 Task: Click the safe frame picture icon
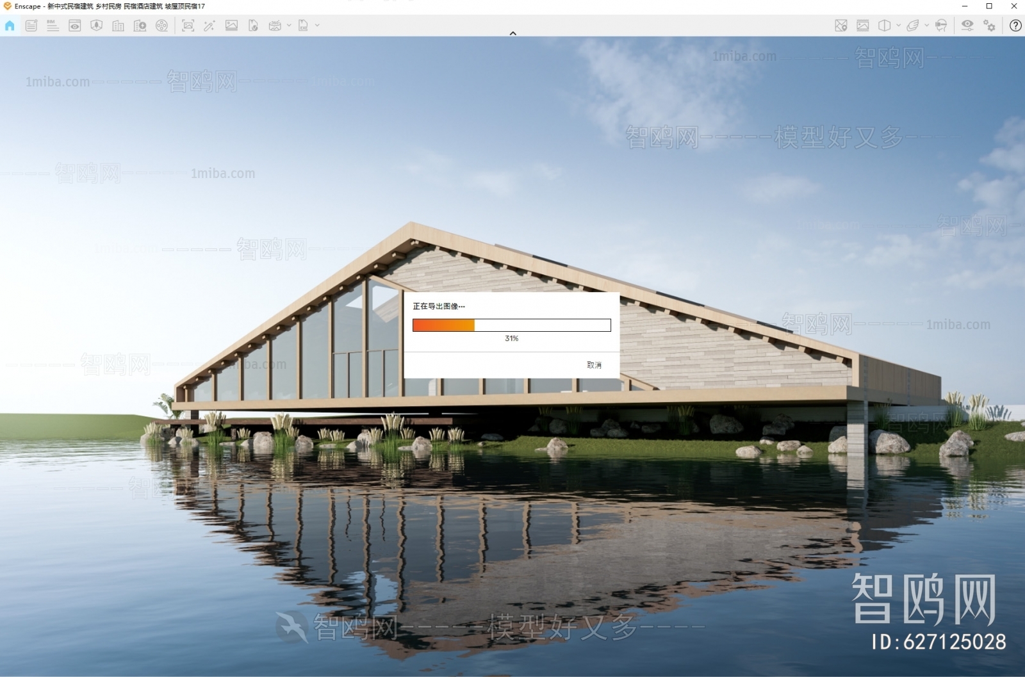pyautogui.click(x=863, y=26)
